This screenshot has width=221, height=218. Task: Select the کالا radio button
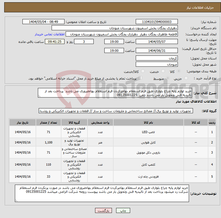coord(179,71)
